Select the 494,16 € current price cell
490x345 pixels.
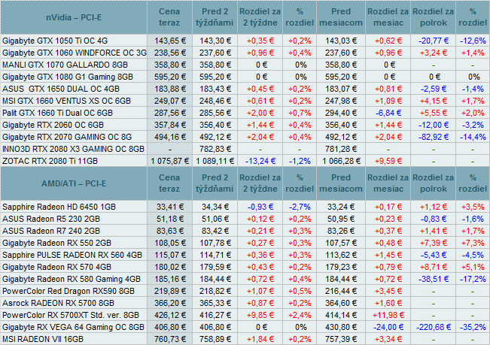169,137
